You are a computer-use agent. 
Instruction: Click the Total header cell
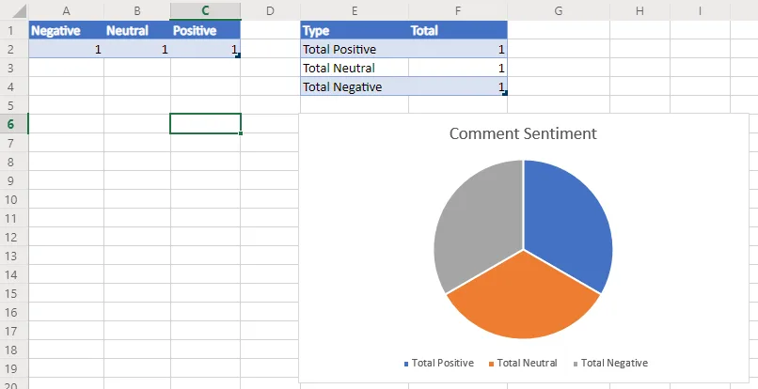pos(458,30)
